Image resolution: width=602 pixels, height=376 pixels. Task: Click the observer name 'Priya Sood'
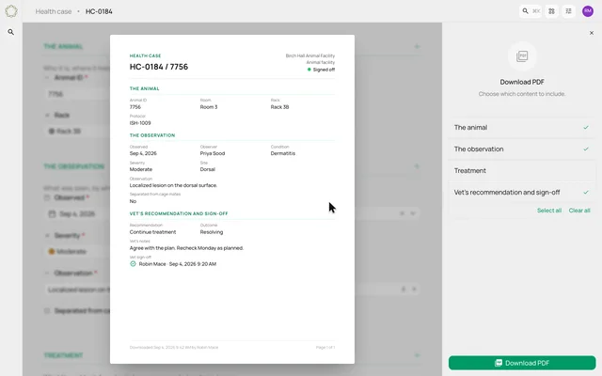tap(213, 153)
